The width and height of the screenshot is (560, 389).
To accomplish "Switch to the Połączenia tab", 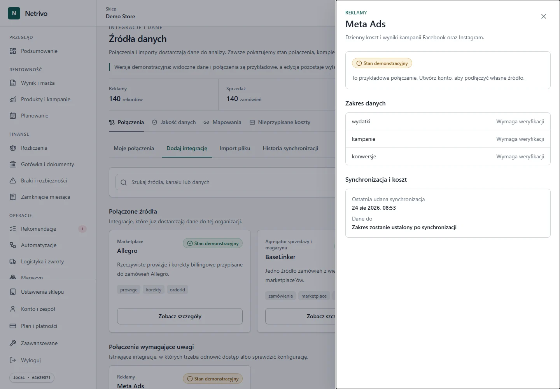I will pos(126,122).
